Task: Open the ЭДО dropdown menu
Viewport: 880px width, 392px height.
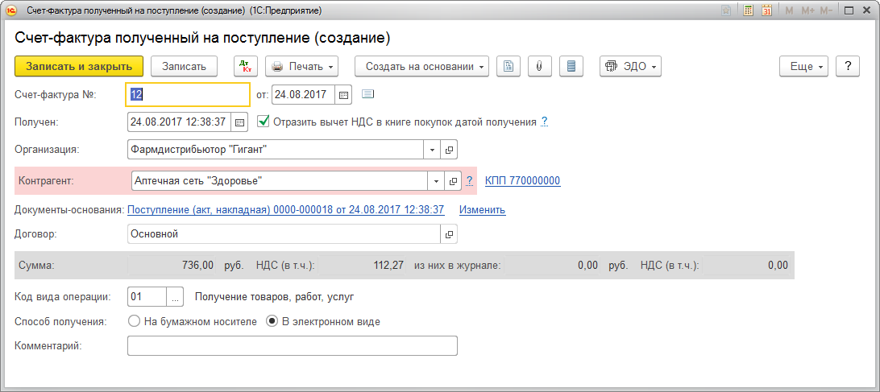Action: coord(630,66)
